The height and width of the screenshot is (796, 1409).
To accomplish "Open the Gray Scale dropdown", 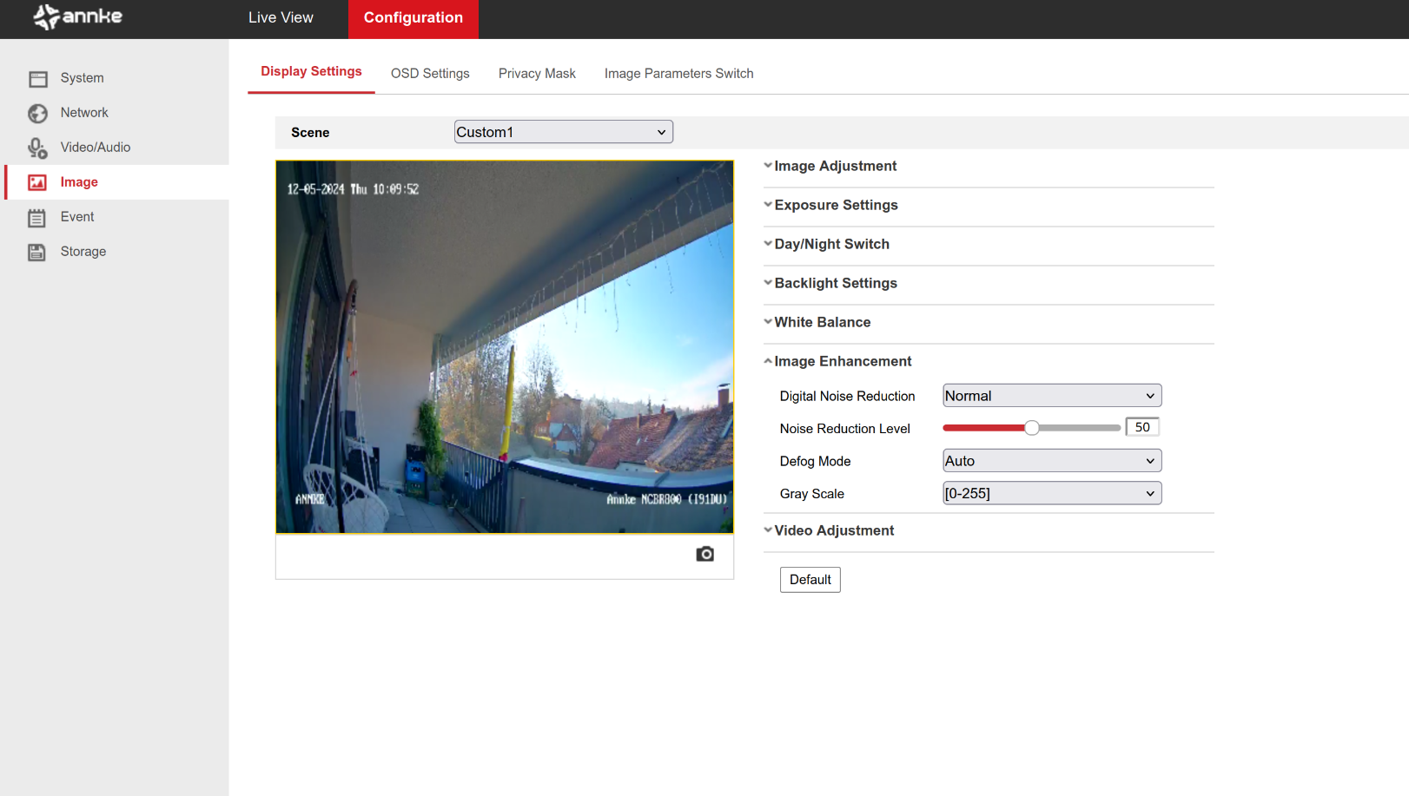I will pyautogui.click(x=1051, y=494).
